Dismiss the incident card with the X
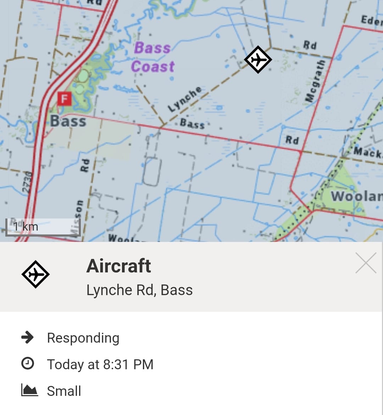Image resolution: width=383 pixels, height=415 pixels. (366, 263)
